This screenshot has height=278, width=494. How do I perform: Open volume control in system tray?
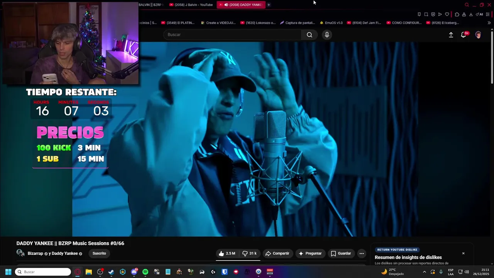click(x=467, y=272)
